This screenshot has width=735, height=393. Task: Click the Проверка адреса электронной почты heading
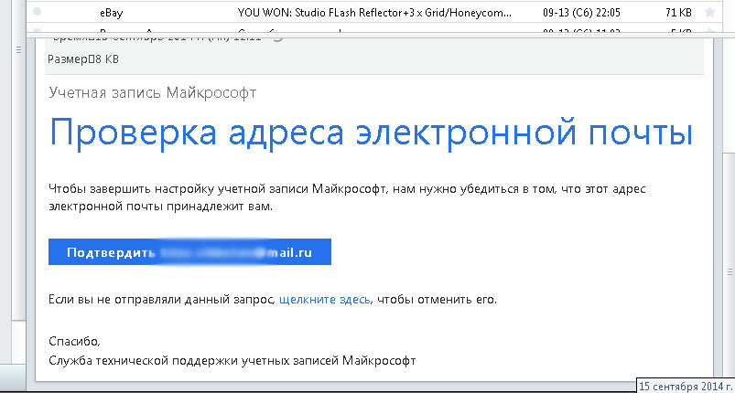click(372, 133)
